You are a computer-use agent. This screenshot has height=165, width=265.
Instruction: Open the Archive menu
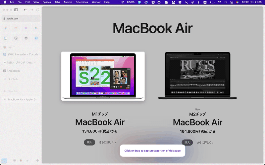(68, 2)
